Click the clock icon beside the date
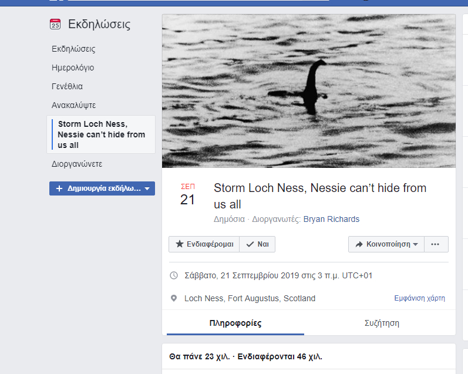The width and height of the screenshot is (468, 374). 174,275
